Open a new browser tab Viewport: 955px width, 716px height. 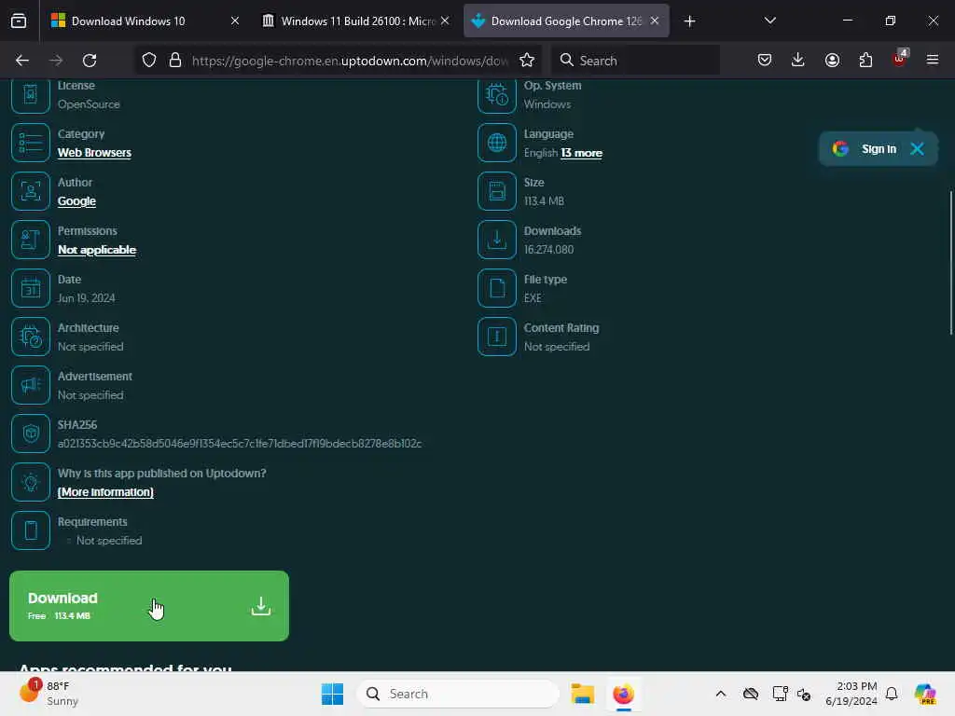click(689, 21)
